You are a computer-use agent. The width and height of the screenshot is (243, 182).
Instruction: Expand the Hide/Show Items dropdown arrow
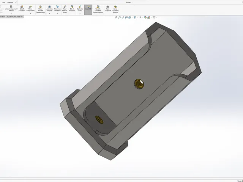pyautogui.click(x=143, y=17)
